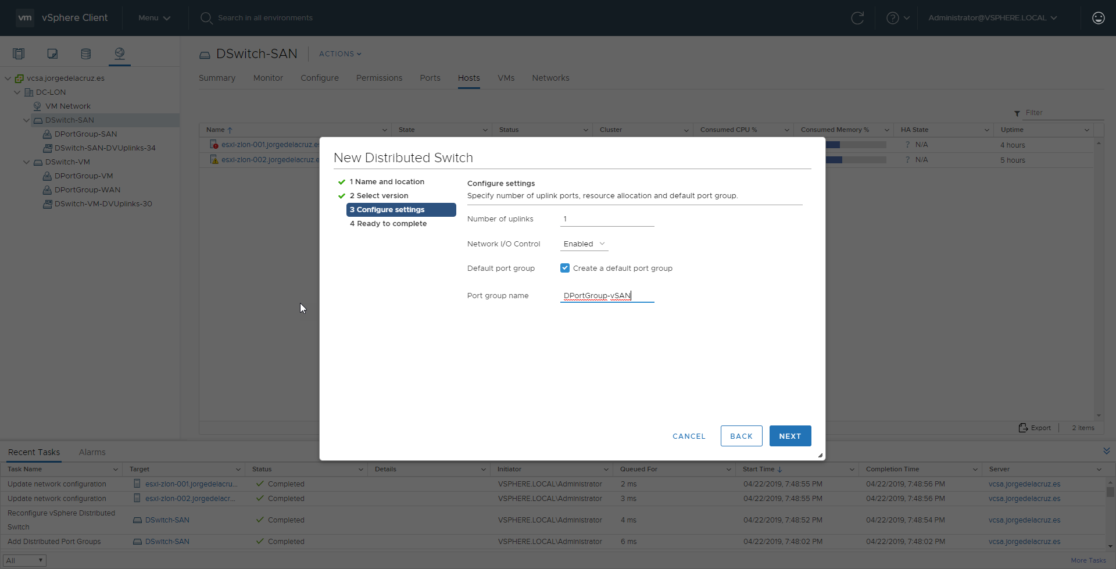The width and height of the screenshot is (1116, 569).
Task: Click the hosts Filter input field
Action: point(1064,113)
